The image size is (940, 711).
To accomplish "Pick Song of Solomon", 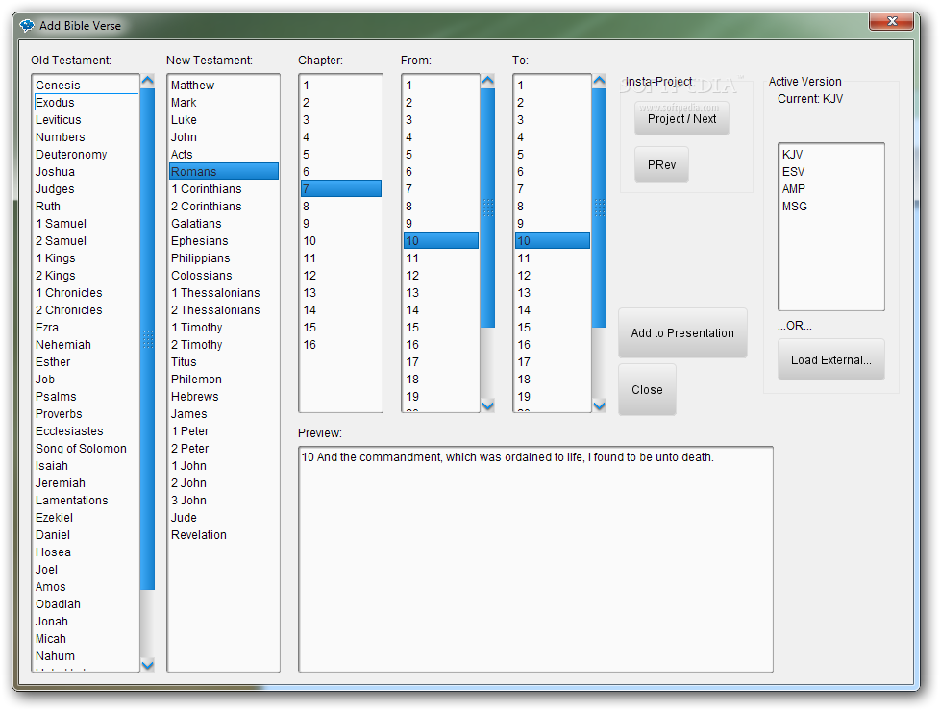I will (86, 449).
